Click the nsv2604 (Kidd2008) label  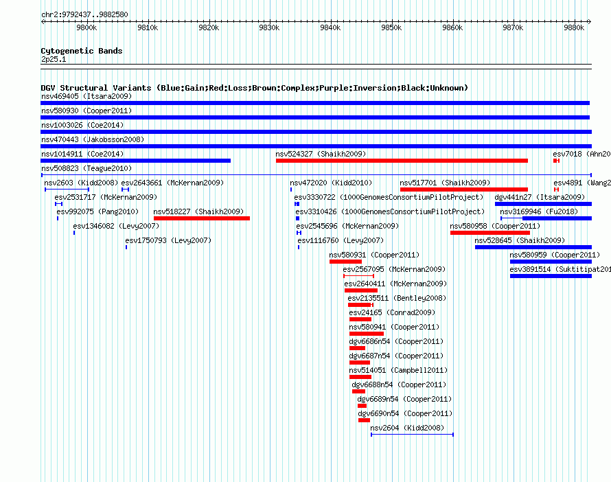407,428
